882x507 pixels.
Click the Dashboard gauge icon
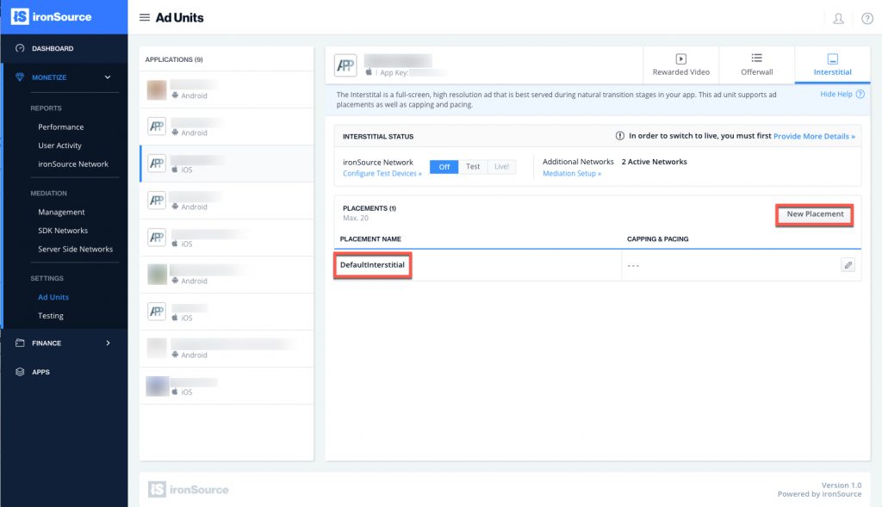(x=21, y=48)
